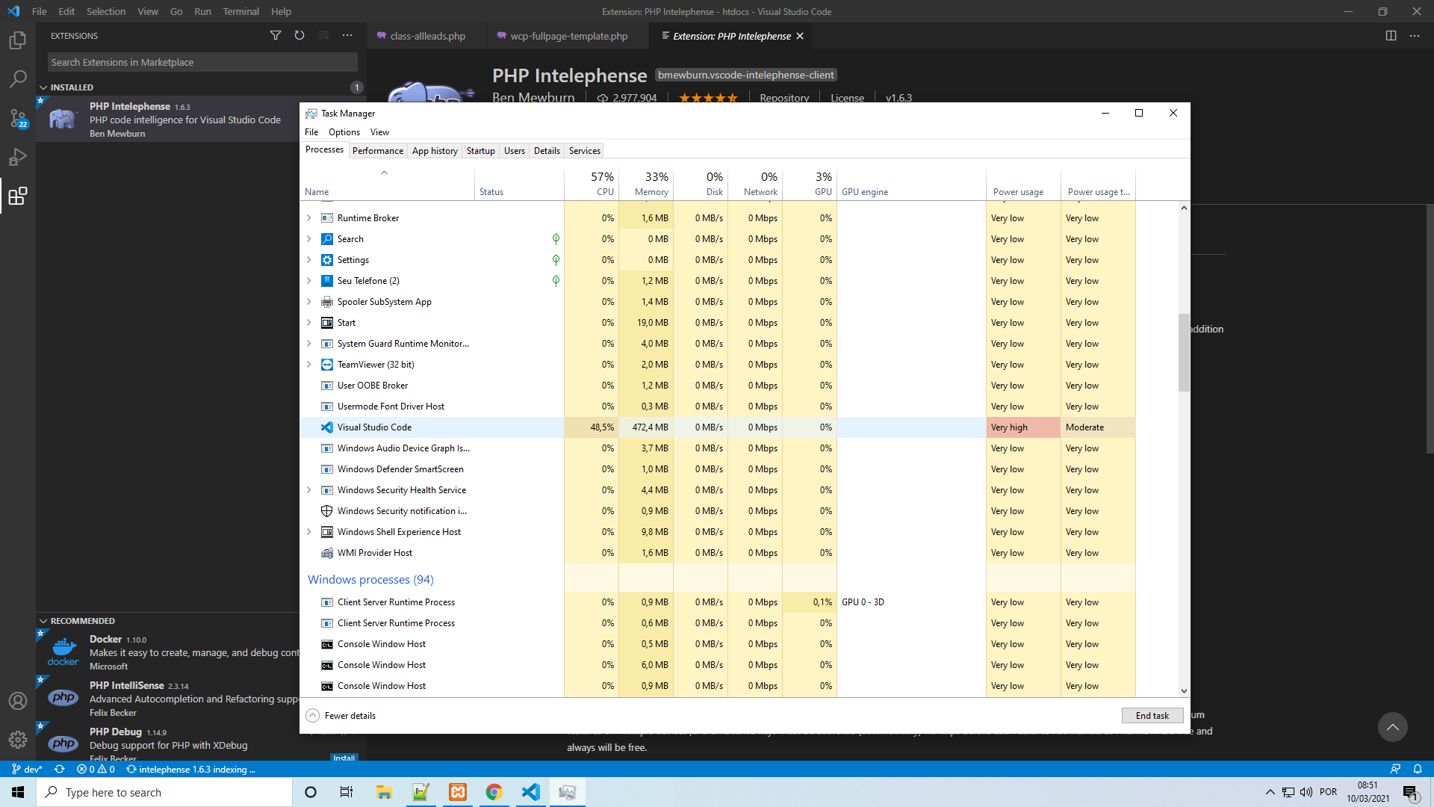Viewport: 1434px width, 807px height.
Task: Open the Terminal menu in VS Code
Action: point(240,11)
